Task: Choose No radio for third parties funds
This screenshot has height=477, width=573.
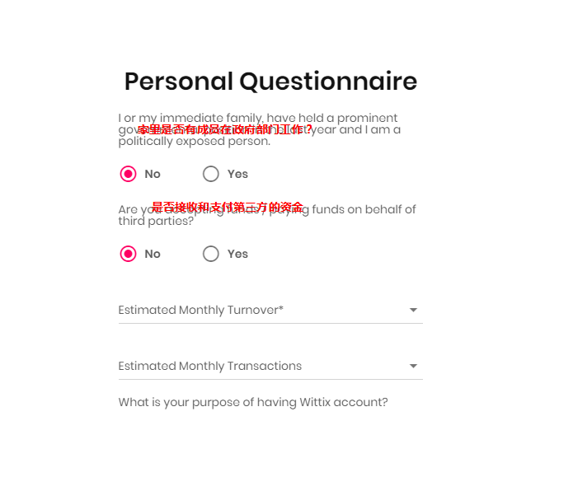Action: [128, 254]
